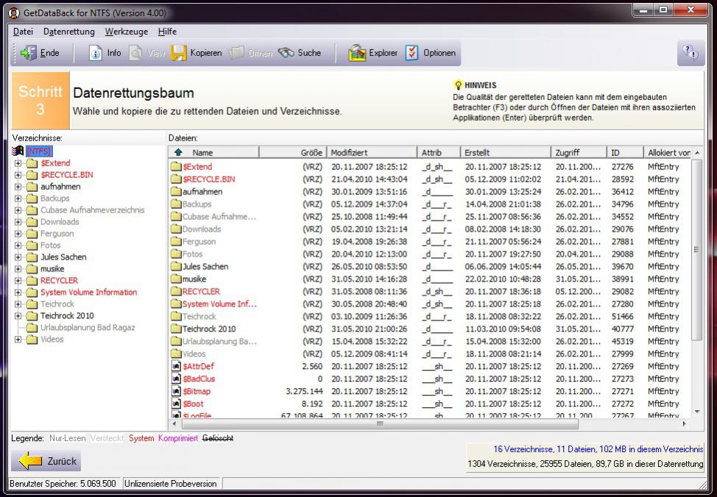Select the Backups row in file list
Screen dimensions: 717x497
coord(431,204)
